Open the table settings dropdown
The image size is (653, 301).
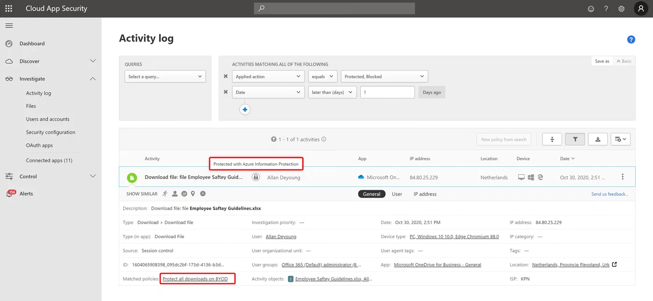pos(620,139)
